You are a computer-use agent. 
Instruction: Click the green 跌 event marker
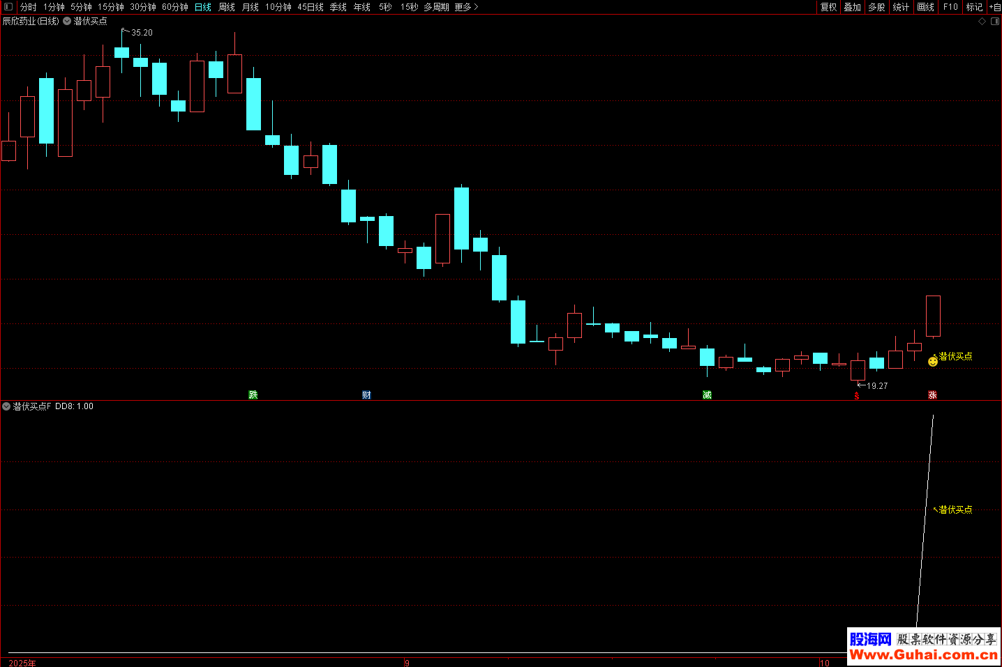(253, 395)
